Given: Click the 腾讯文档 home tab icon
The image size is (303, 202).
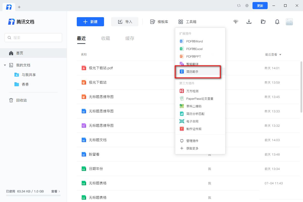Looking at the screenshot, I should (9, 7).
